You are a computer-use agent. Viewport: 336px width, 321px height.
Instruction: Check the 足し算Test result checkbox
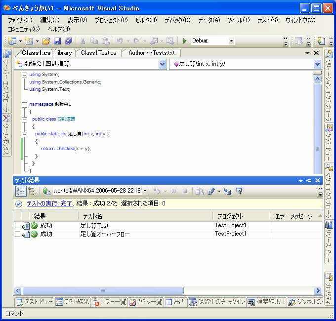point(18,226)
